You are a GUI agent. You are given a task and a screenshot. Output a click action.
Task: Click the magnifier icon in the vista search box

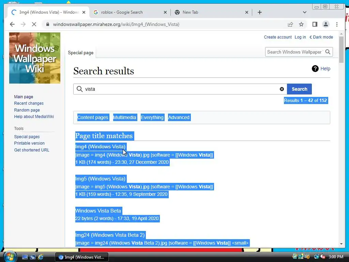[x=79, y=89]
